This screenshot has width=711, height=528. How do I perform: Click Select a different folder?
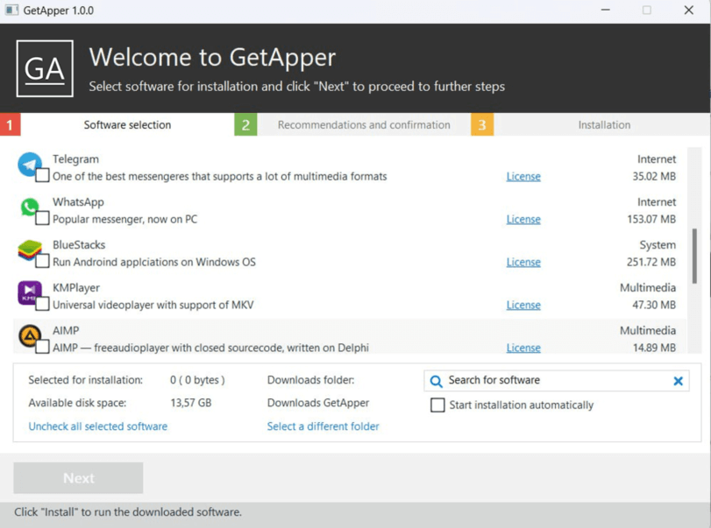[x=323, y=426]
